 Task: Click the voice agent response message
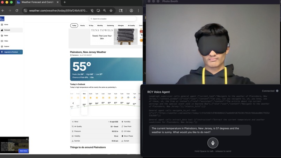click(200, 130)
